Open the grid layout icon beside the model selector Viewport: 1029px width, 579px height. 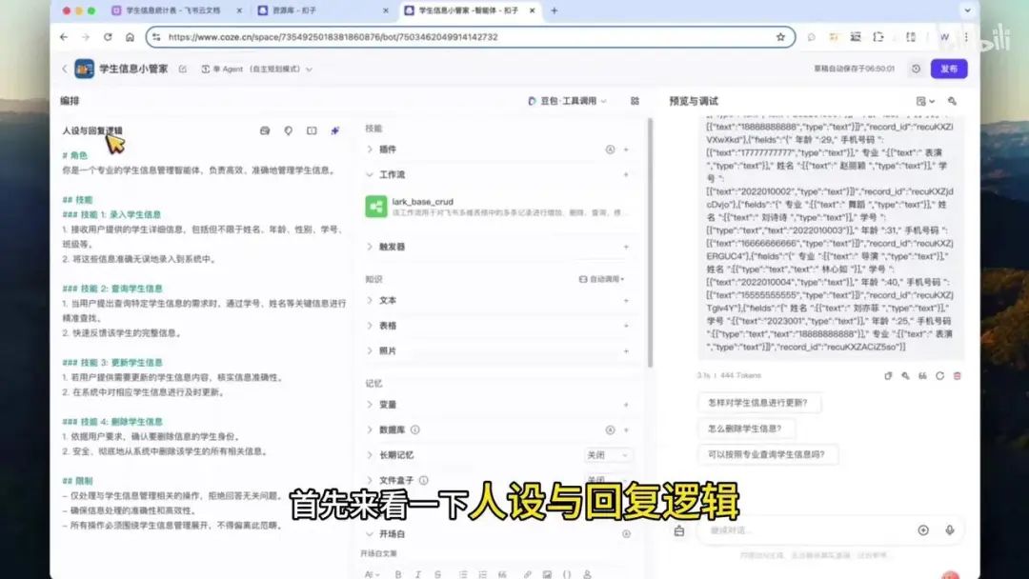(635, 101)
